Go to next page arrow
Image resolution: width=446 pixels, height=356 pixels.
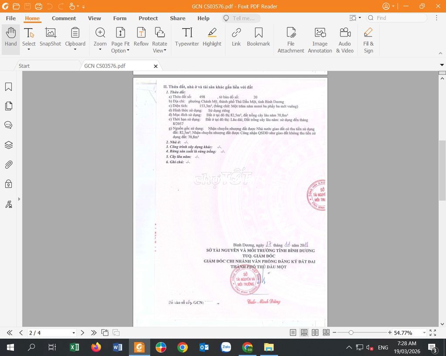coord(82,333)
